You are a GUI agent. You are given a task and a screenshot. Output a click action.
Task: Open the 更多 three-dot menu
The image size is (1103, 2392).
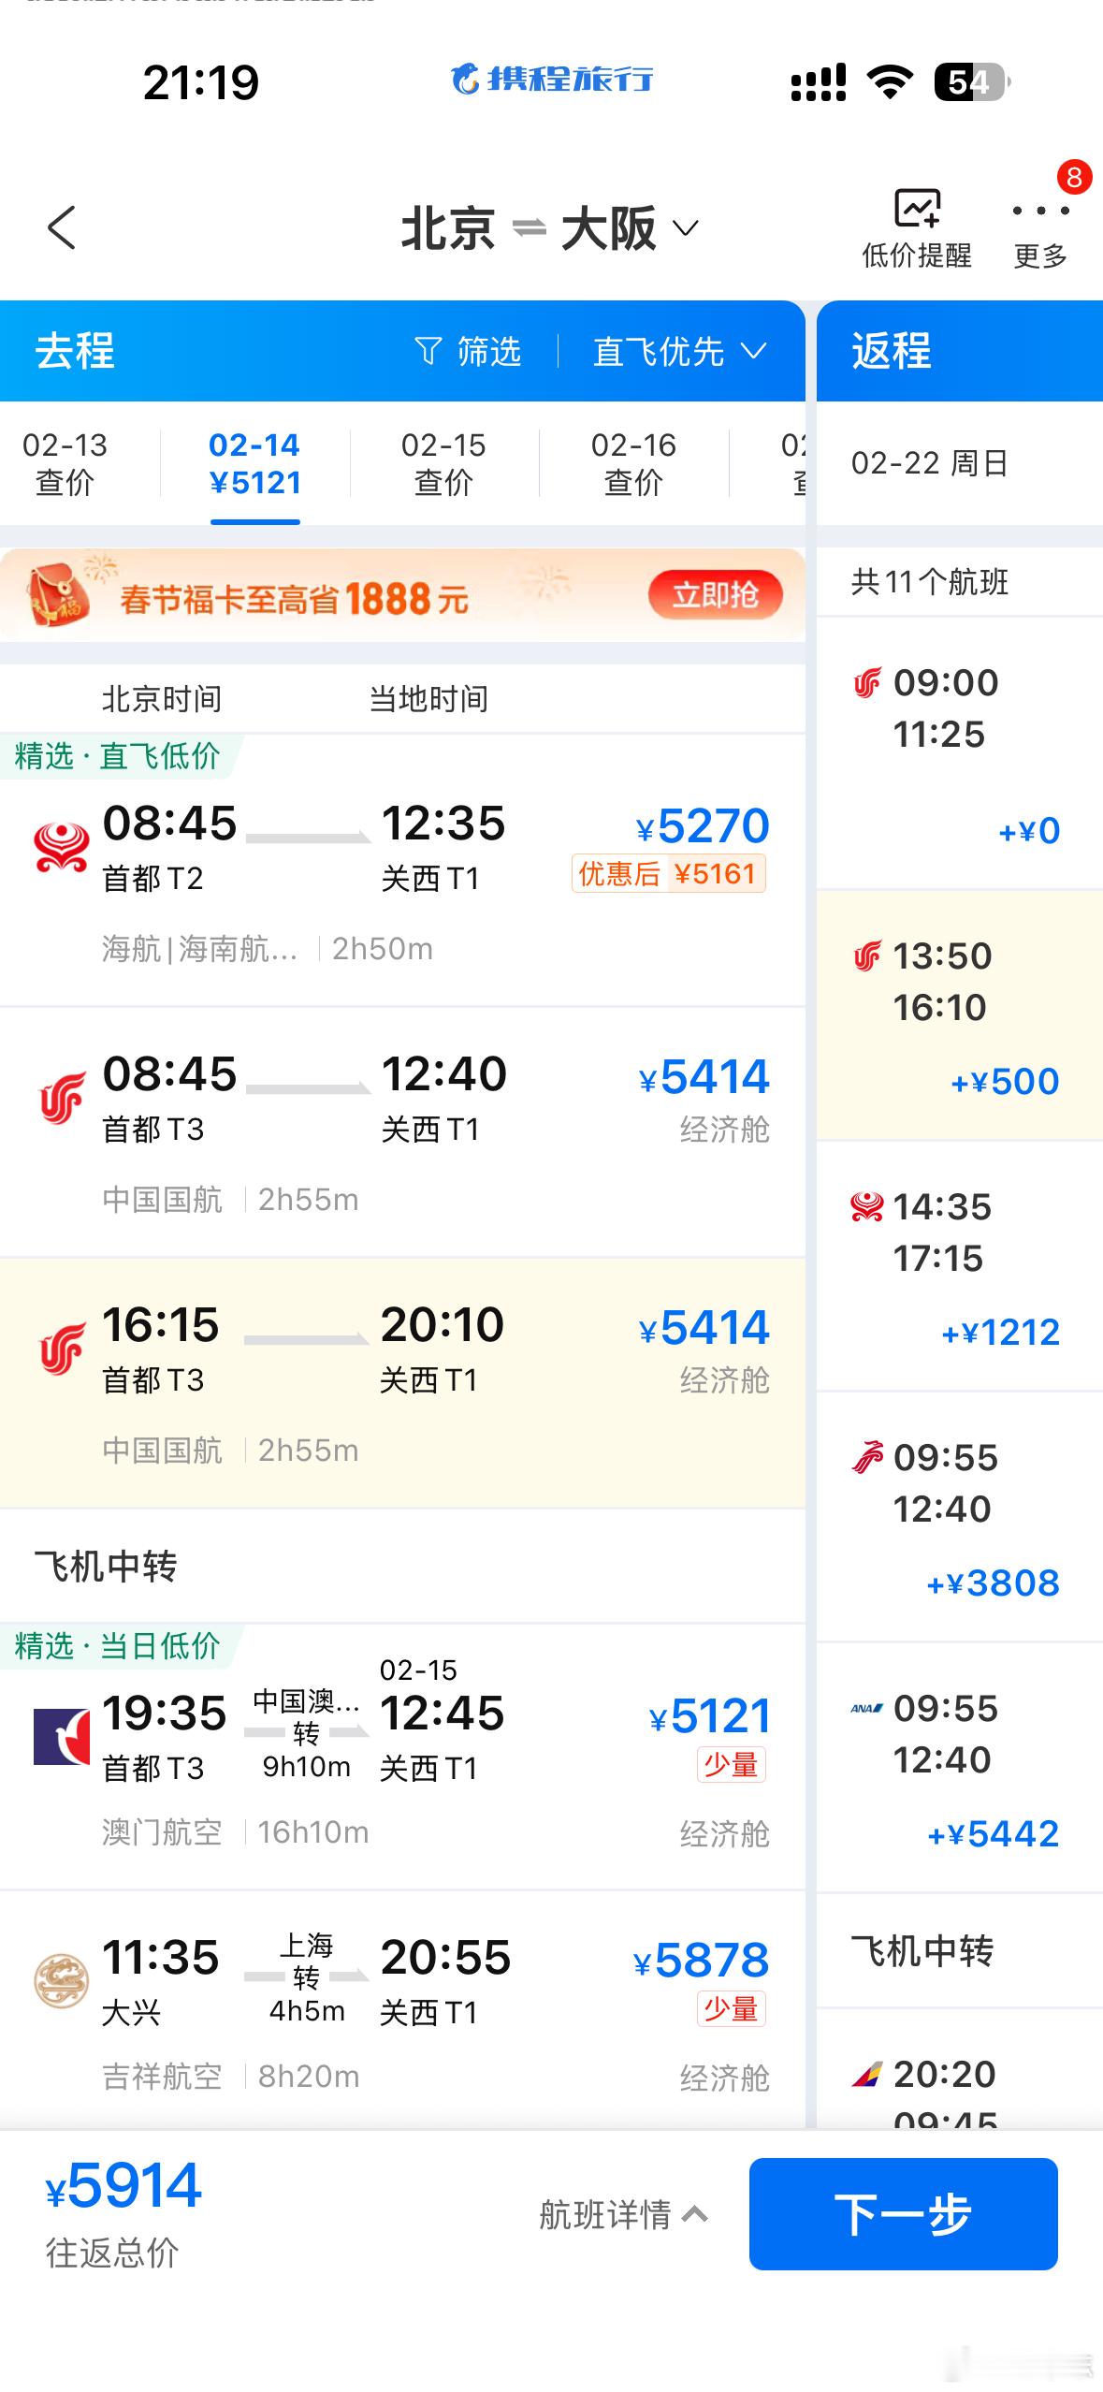1040,211
